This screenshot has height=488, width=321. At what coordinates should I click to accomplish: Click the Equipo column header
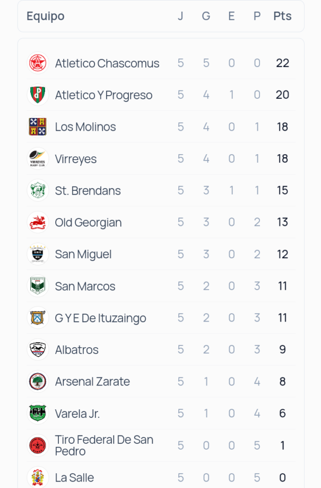(x=46, y=16)
